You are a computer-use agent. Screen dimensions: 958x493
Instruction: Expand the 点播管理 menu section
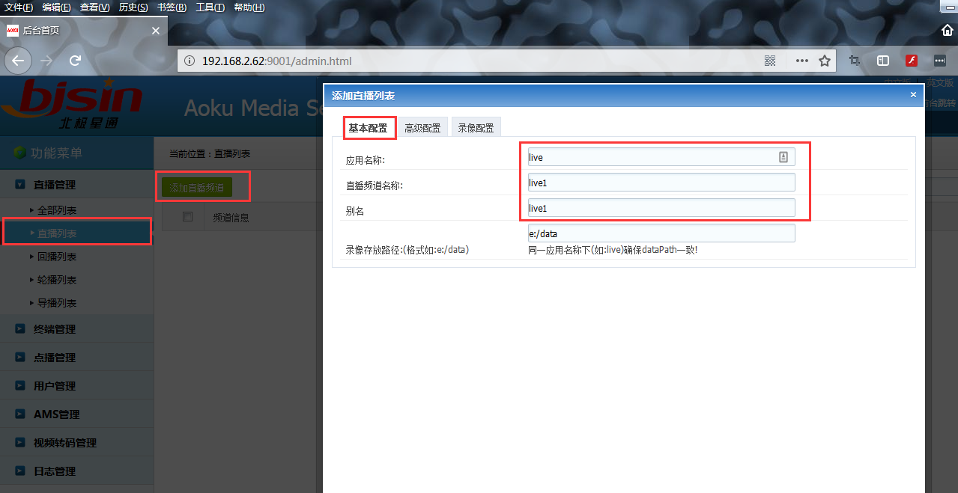pyautogui.click(x=76, y=358)
